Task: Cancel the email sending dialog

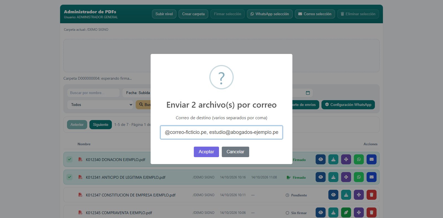Action: 235,152
